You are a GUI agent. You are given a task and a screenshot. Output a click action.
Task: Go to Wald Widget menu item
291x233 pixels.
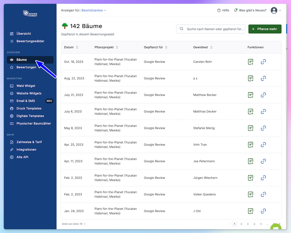point(26,86)
